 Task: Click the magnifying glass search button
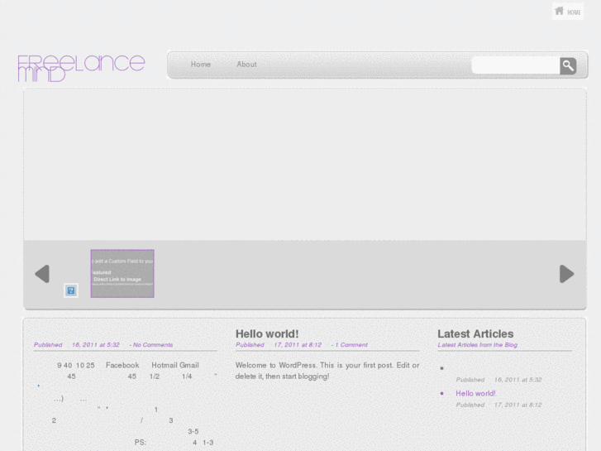(568, 66)
